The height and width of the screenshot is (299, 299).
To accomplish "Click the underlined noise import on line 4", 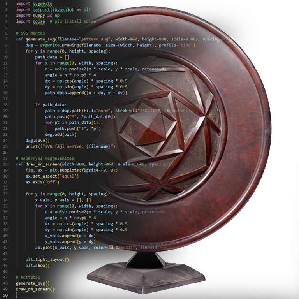I will pyautogui.click(x=39, y=21).
